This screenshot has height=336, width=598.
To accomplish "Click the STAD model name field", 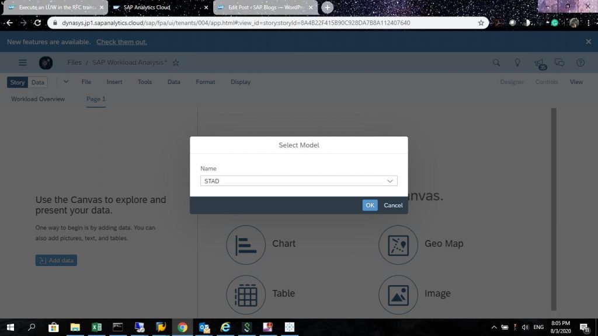I will (x=298, y=181).
